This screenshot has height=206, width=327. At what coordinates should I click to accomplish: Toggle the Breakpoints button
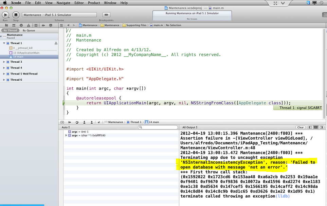(x=106, y=15)
